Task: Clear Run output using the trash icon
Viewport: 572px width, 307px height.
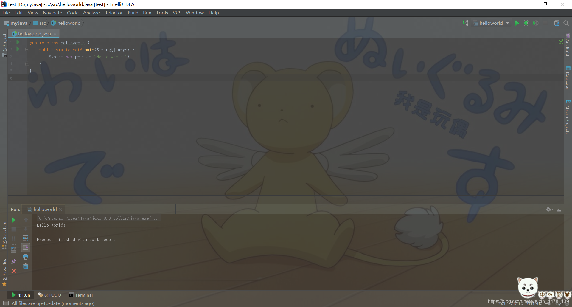Action: [x=26, y=266]
